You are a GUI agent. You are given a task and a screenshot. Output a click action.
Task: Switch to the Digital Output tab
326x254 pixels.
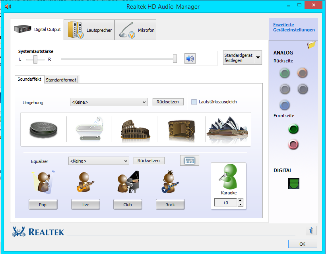point(37,29)
